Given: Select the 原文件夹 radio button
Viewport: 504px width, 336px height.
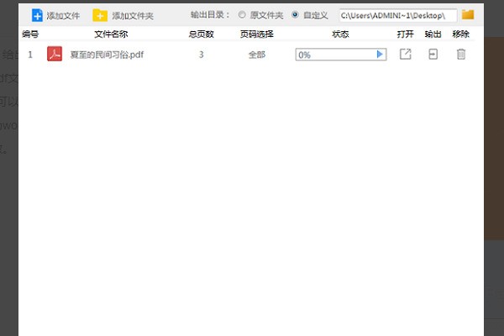Looking at the screenshot, I should click(243, 15).
